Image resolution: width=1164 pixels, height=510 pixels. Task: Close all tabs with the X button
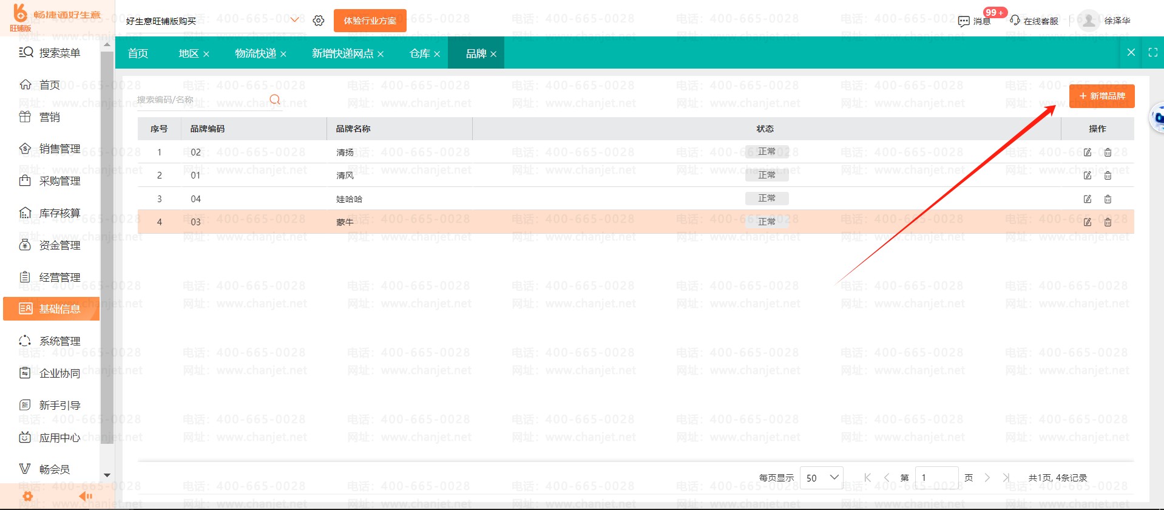tap(1131, 53)
